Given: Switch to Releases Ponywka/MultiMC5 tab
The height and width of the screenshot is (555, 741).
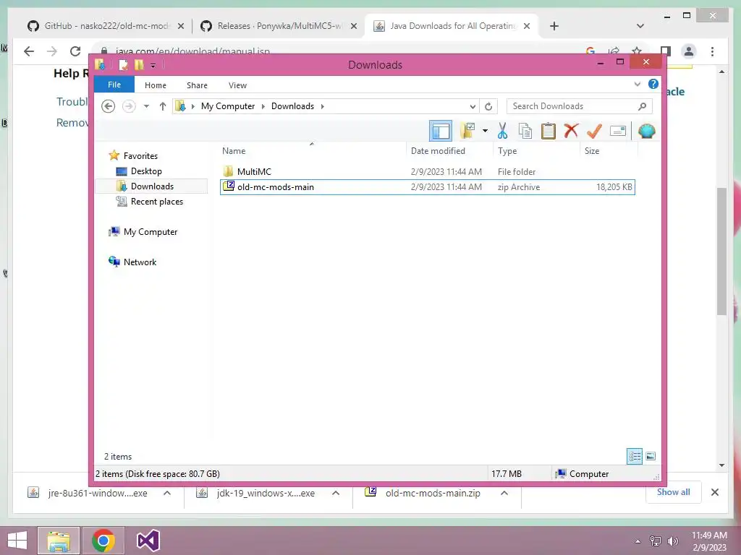Looking at the screenshot, I should click(x=279, y=26).
